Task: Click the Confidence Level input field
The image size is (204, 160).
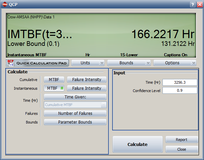Action: pos(180,90)
